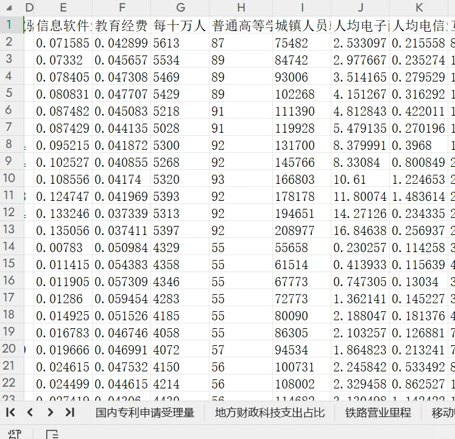Select cell containing 93006
Image resolution: width=455 pixels, height=439 pixels.
pos(302,77)
